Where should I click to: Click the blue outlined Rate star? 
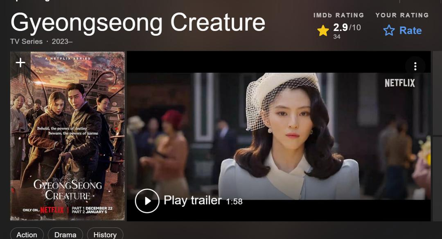coord(389,30)
